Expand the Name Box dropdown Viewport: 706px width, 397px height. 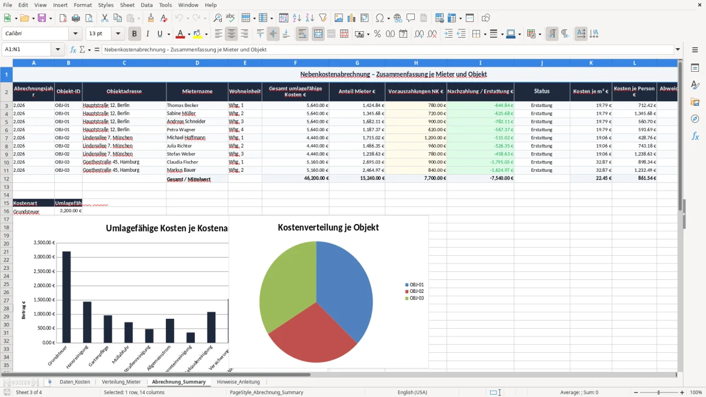58,49
